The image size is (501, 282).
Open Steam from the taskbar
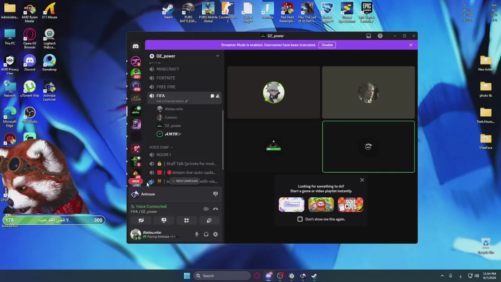point(314,276)
